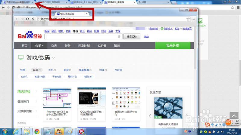Switch to the 电脑_百度经验 tab
Viewport: 241px width, 135px height.
tap(71, 14)
